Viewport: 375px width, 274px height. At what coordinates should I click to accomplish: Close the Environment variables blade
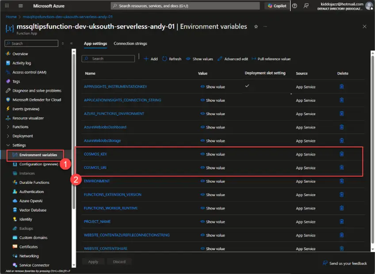pos(364,27)
